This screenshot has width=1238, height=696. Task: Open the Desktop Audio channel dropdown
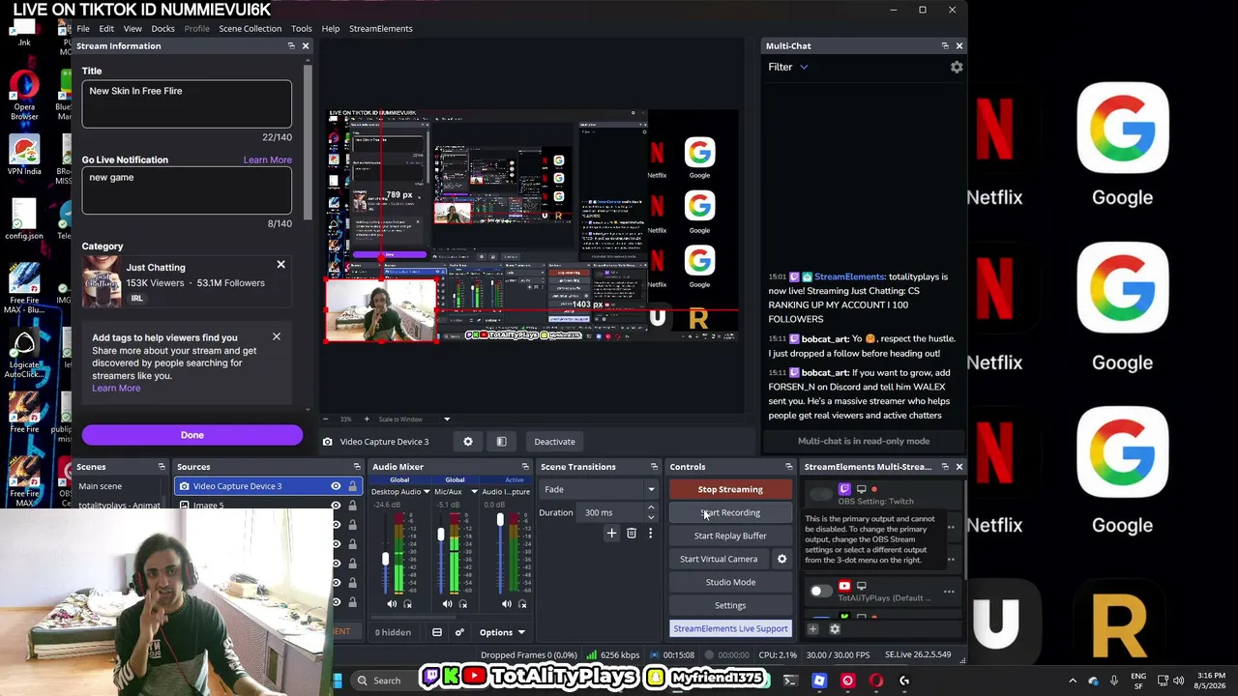coord(426,492)
